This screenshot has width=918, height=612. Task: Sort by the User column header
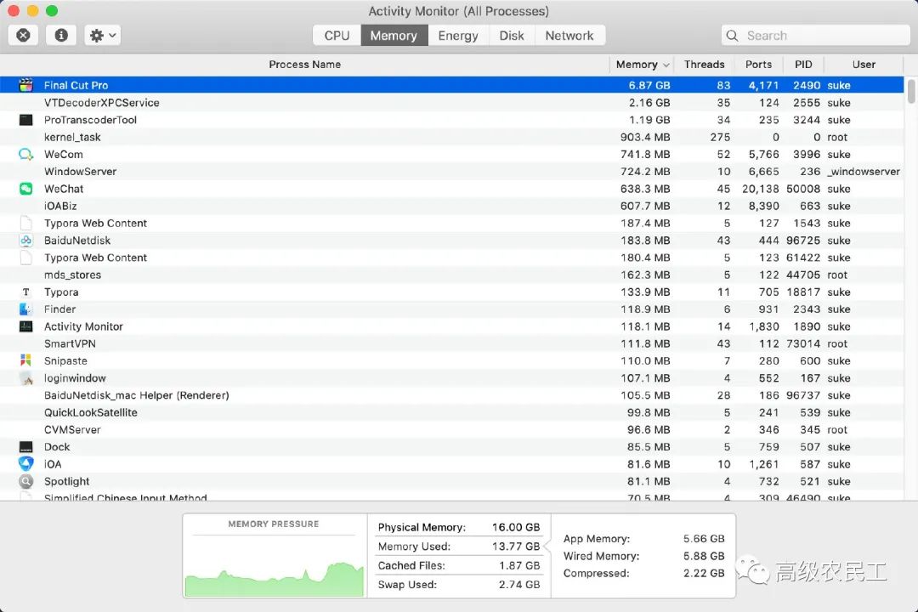coord(864,65)
